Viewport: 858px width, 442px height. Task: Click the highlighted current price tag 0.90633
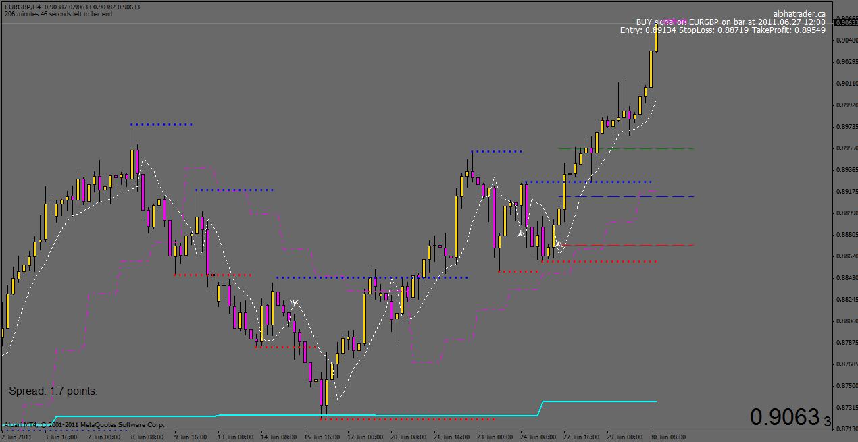(847, 22)
